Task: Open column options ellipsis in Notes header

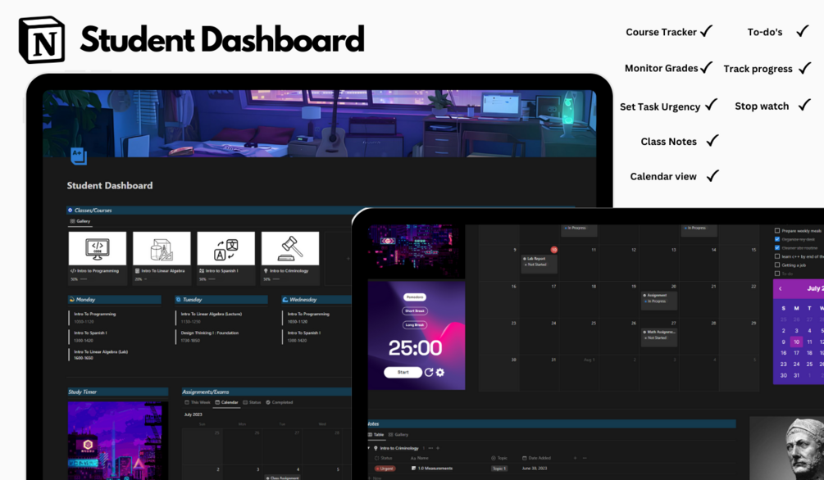Action: point(585,458)
